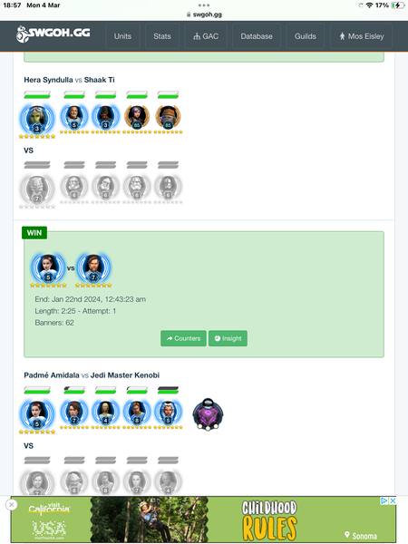Go to the Guilds section
Image resolution: width=408 pixels, height=544 pixels.
point(306,36)
